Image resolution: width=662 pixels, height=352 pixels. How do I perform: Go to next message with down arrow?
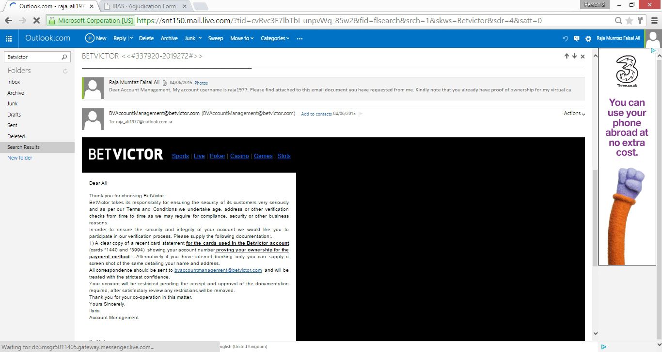coord(574,56)
